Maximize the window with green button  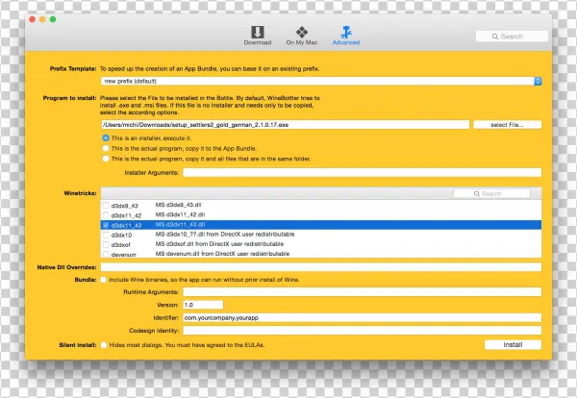point(53,19)
